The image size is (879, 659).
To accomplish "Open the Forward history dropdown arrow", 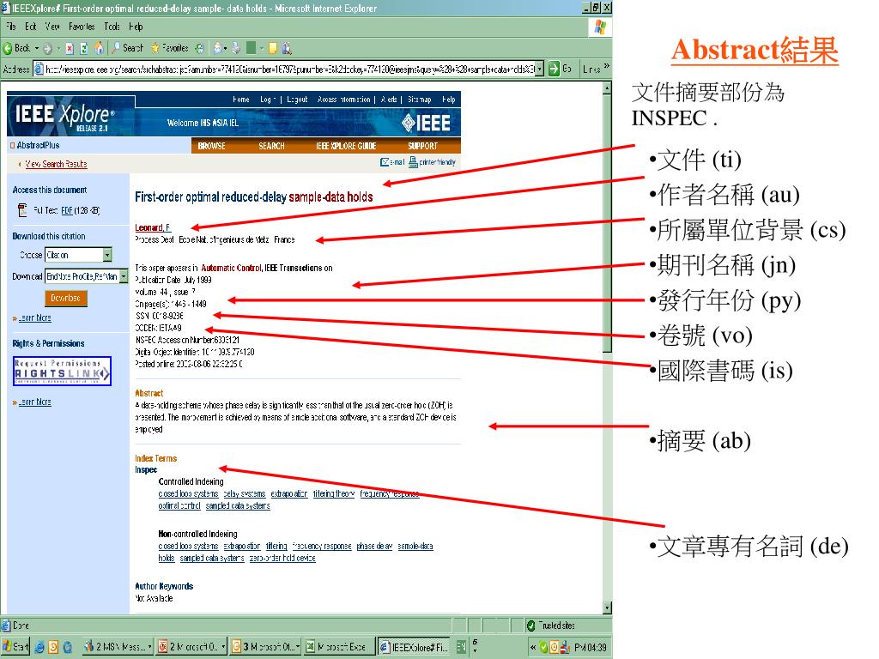I will click(58, 48).
